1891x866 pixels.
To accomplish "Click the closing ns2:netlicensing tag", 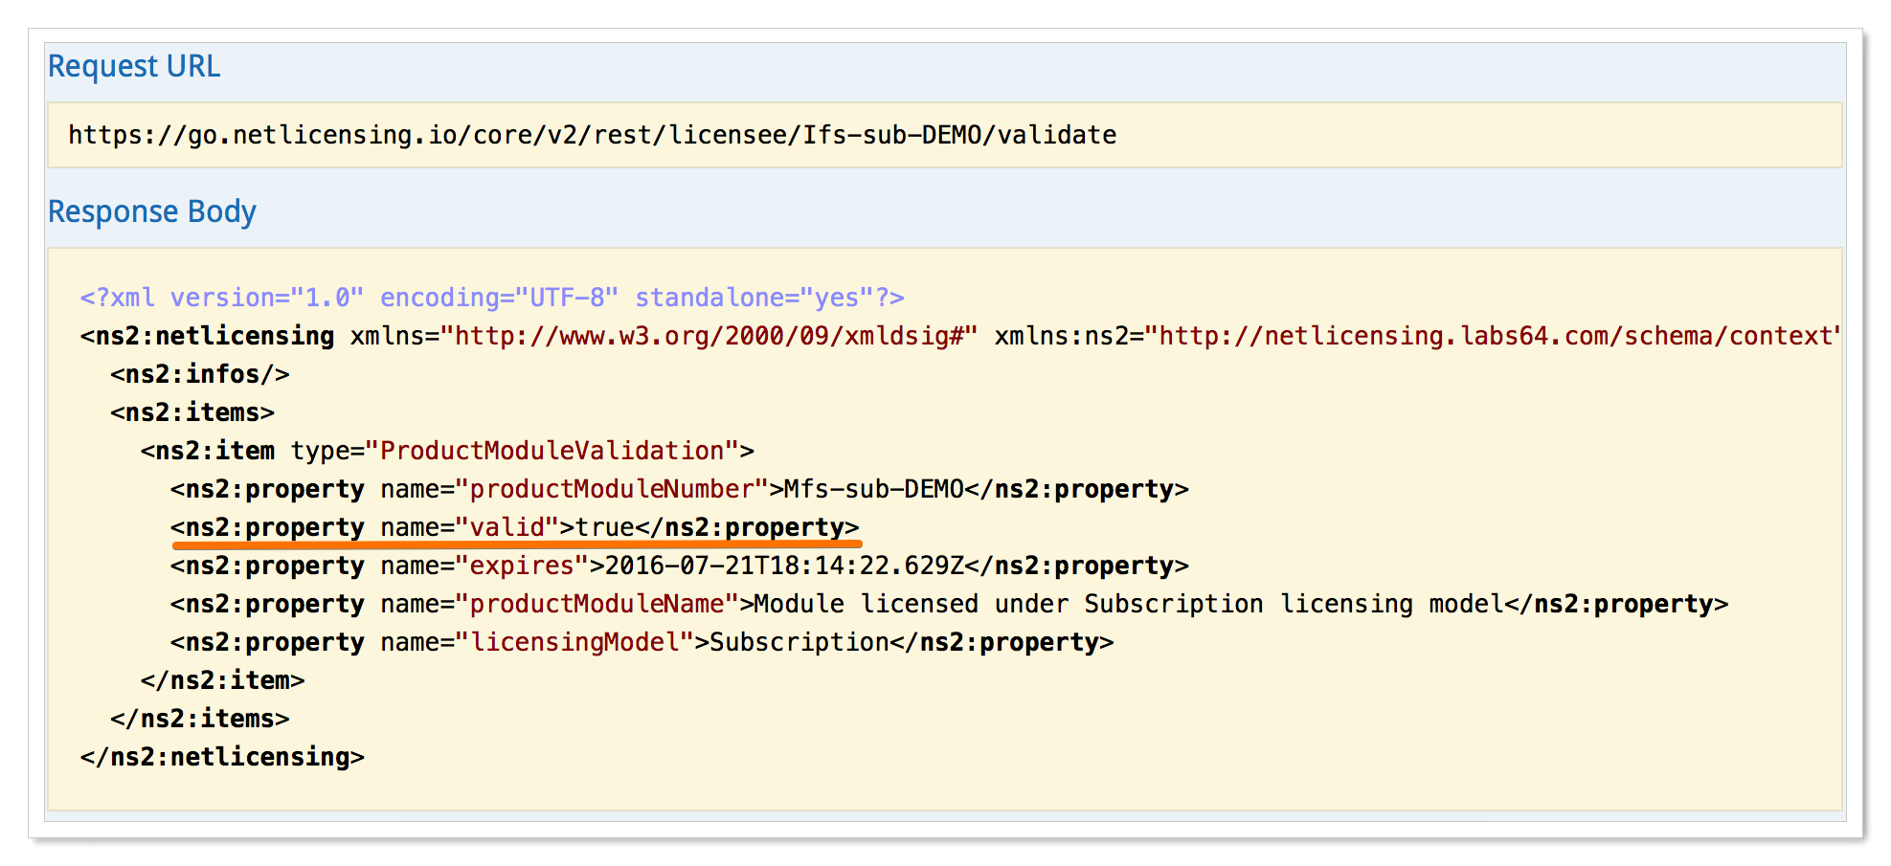I will coord(222,757).
